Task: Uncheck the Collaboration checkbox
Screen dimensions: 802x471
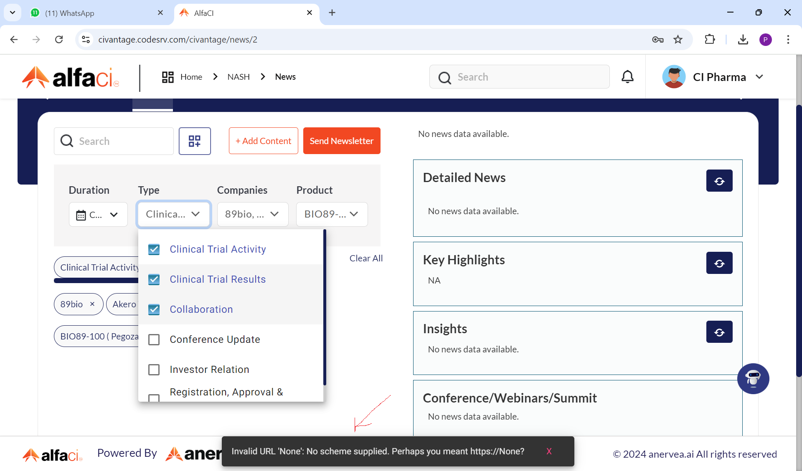Action: tap(154, 309)
